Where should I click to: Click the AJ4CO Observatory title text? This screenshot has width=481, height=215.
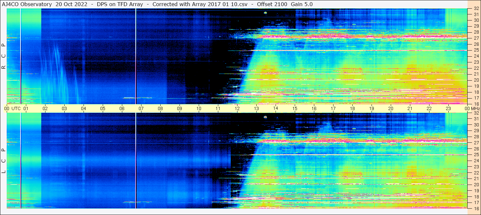[27, 4]
